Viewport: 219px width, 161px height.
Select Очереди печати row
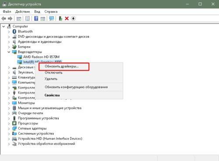click(31, 113)
